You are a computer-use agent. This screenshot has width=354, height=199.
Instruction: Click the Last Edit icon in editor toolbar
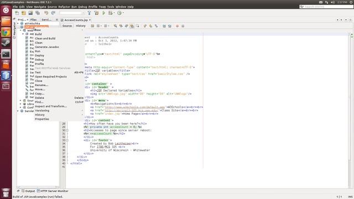(x=92, y=26)
